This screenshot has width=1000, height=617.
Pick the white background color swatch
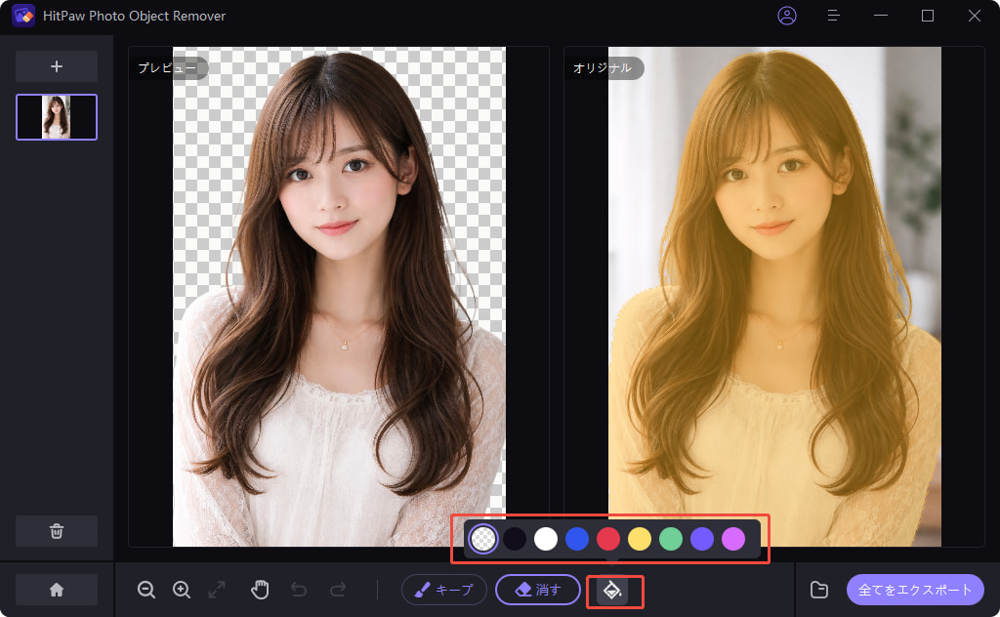(x=546, y=539)
